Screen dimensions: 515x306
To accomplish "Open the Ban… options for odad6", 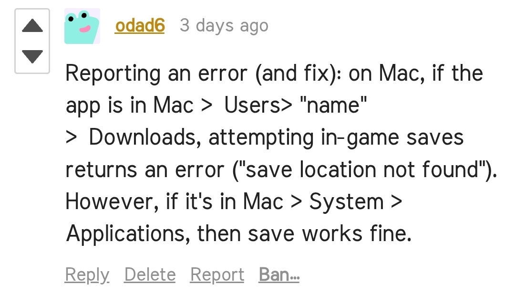I will click(279, 274).
